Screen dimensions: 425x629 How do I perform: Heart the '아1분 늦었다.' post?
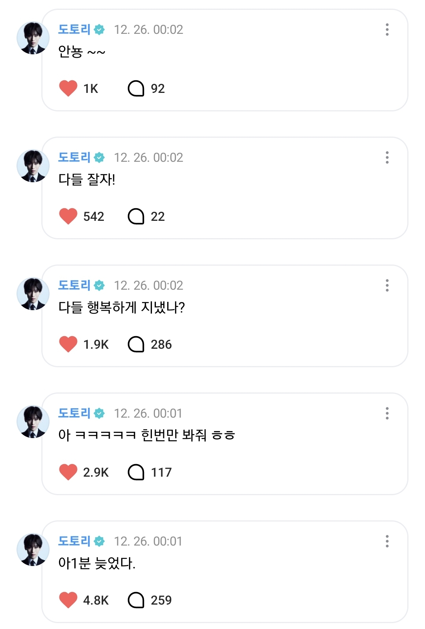(x=68, y=600)
